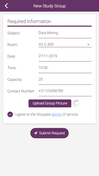Screen dimensions: 99x176
Task: Click the loading spinner beside the upload button
Action: pos(76,103)
